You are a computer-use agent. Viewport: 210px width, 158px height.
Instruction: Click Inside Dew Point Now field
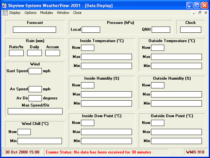pyautogui.click(x=87, y=123)
